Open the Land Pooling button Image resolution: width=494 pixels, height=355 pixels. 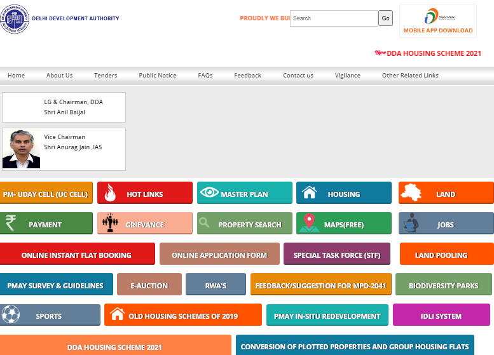(441, 255)
